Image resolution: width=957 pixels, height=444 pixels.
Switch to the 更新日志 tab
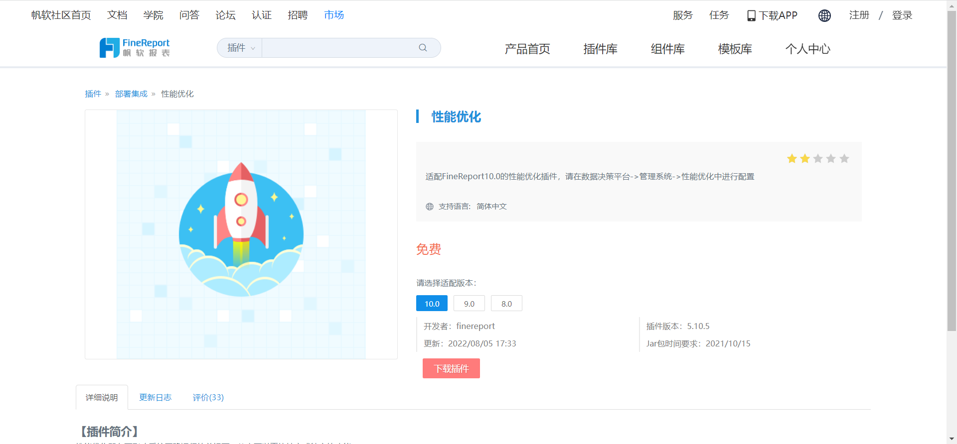point(155,397)
